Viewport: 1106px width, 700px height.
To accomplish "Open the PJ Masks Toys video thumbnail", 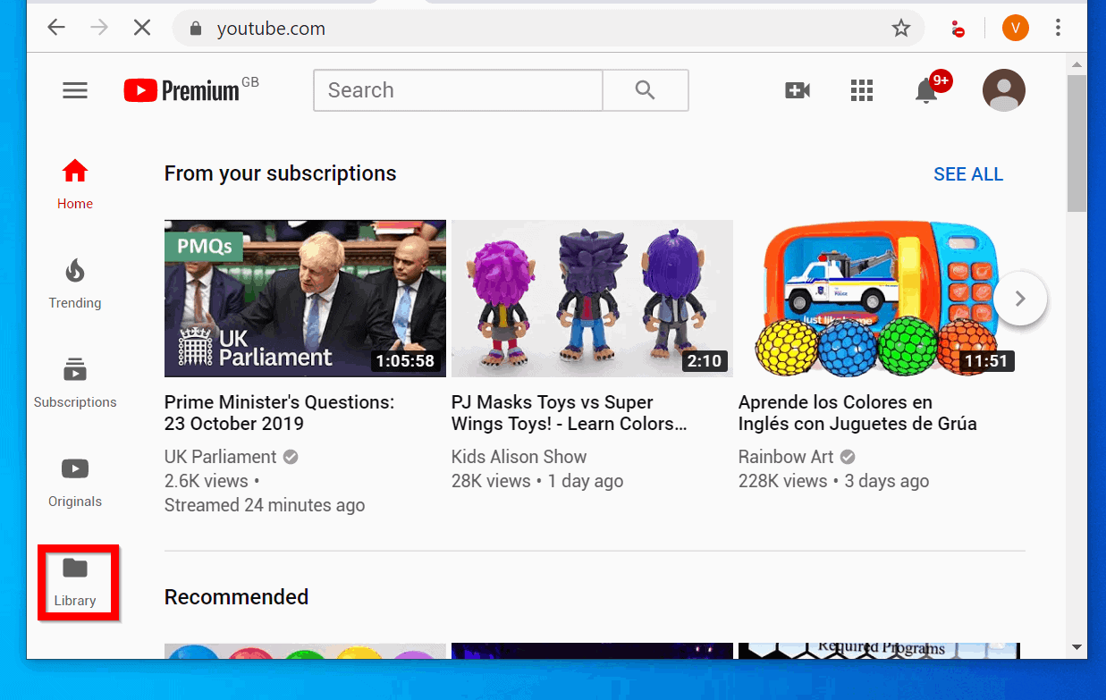I will pyautogui.click(x=591, y=298).
